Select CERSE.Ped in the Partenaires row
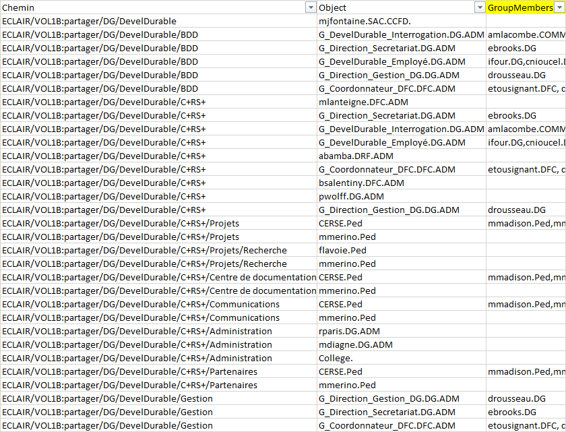Image resolution: width=566 pixels, height=432 pixels. [x=340, y=371]
